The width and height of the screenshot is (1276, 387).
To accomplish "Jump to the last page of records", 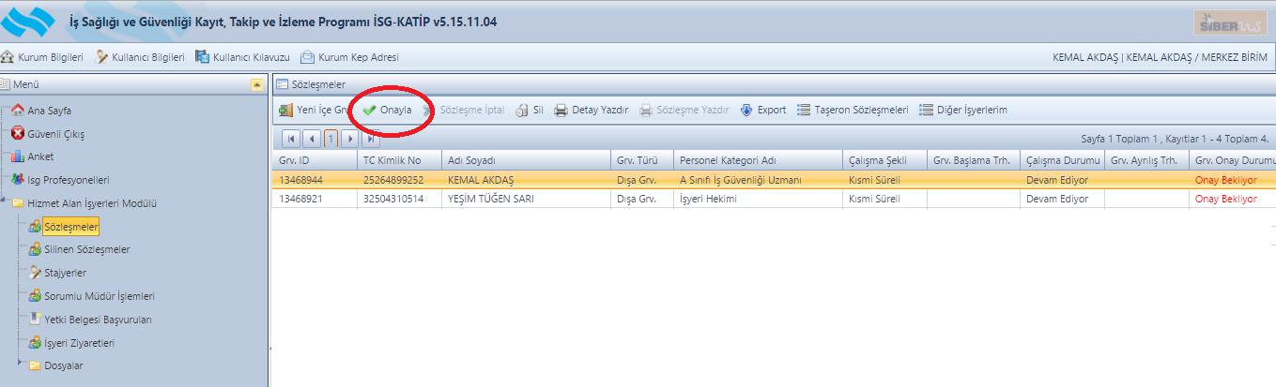I will [370, 140].
